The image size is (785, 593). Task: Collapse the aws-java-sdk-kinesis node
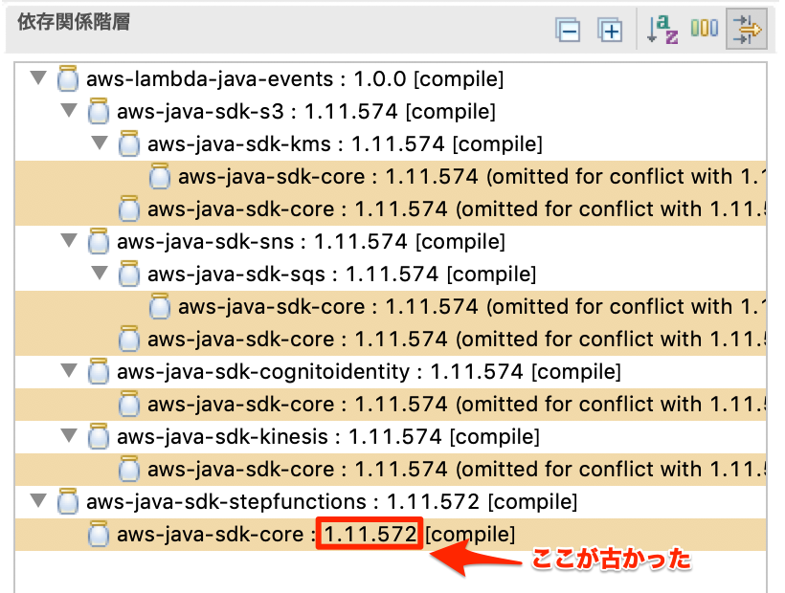tap(69, 435)
